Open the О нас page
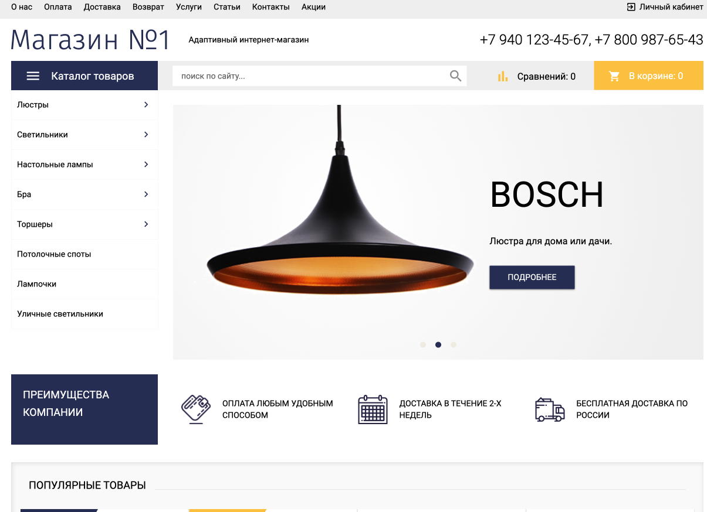Viewport: 707px width, 512px height. click(x=22, y=7)
